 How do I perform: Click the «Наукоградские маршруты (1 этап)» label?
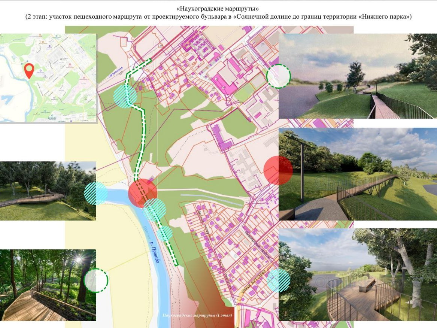(x=197, y=316)
